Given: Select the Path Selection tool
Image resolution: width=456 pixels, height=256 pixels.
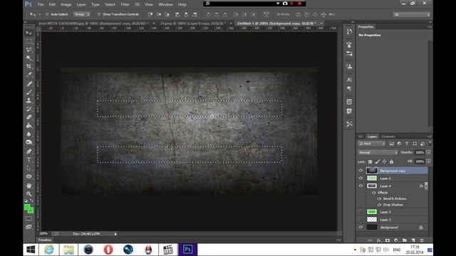Looking at the screenshot, I should 28,168.
